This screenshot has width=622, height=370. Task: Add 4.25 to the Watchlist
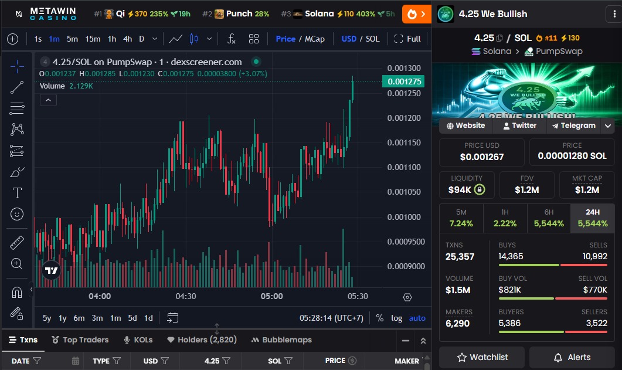(481, 357)
